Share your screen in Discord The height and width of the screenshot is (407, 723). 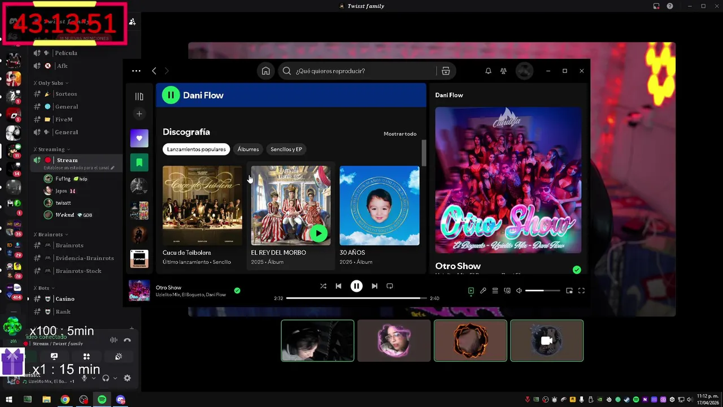coord(54,357)
